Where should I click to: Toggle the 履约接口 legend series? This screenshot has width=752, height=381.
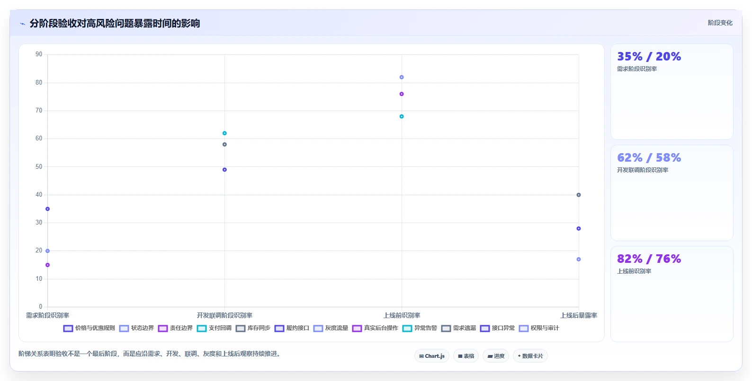point(292,328)
